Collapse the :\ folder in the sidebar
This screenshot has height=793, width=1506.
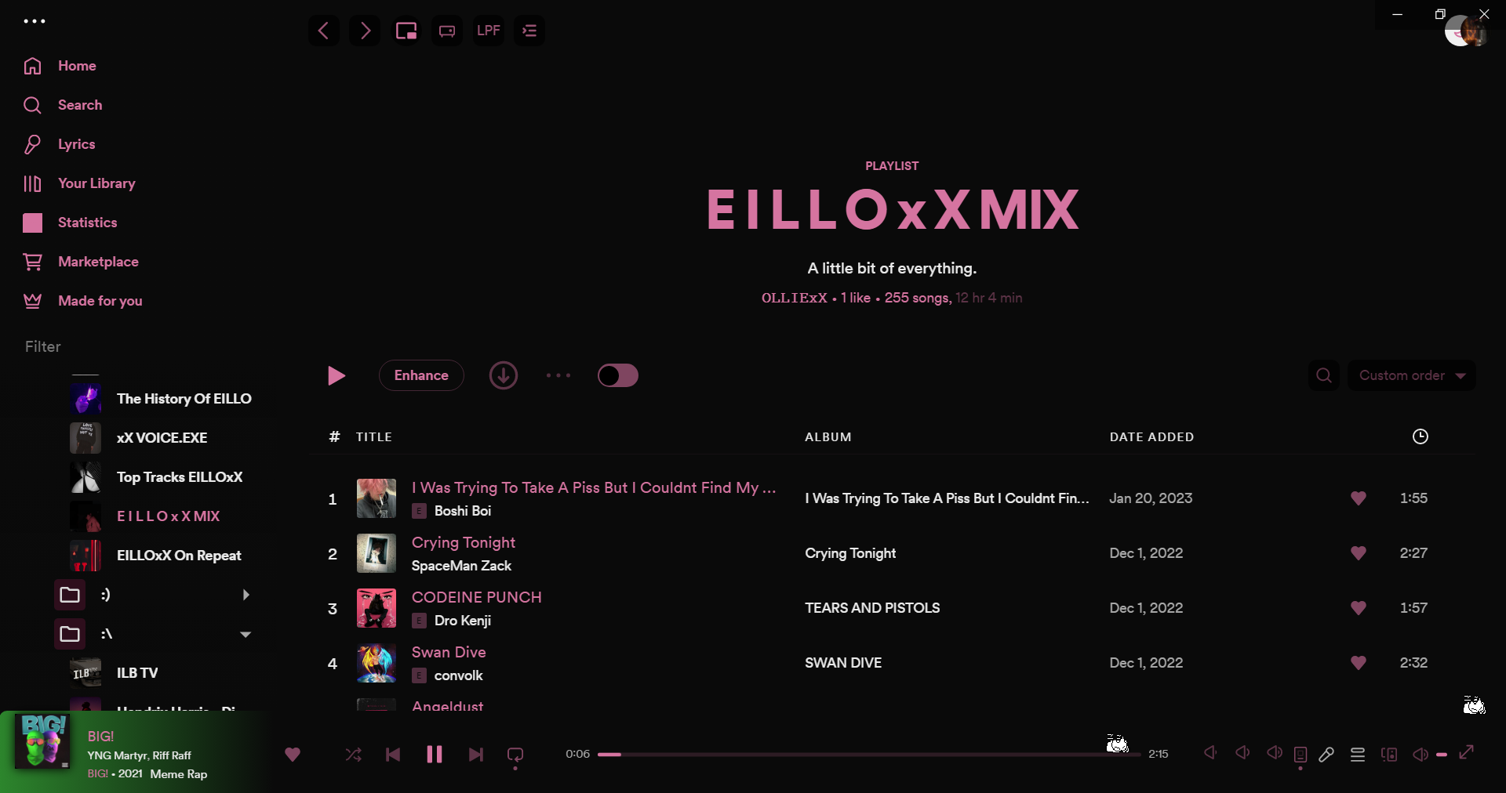[246, 634]
